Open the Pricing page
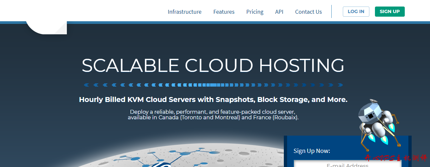Viewport: 430px width, 167px height. (255, 12)
